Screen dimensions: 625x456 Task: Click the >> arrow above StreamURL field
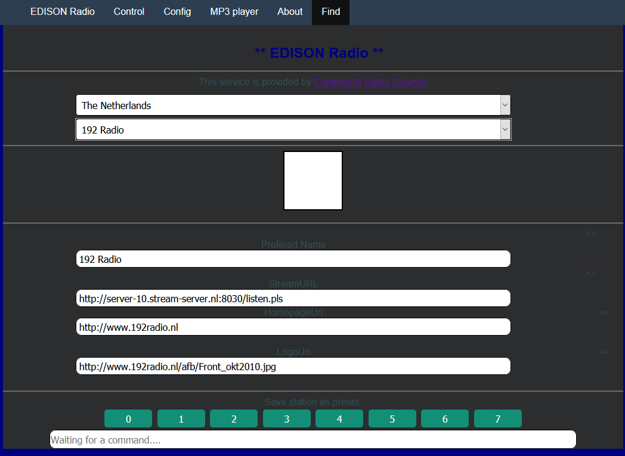coord(590,273)
